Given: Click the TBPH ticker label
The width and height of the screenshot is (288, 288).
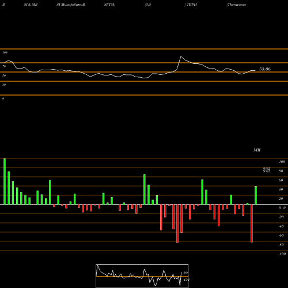Looking at the screenshot, I should coord(192,5).
